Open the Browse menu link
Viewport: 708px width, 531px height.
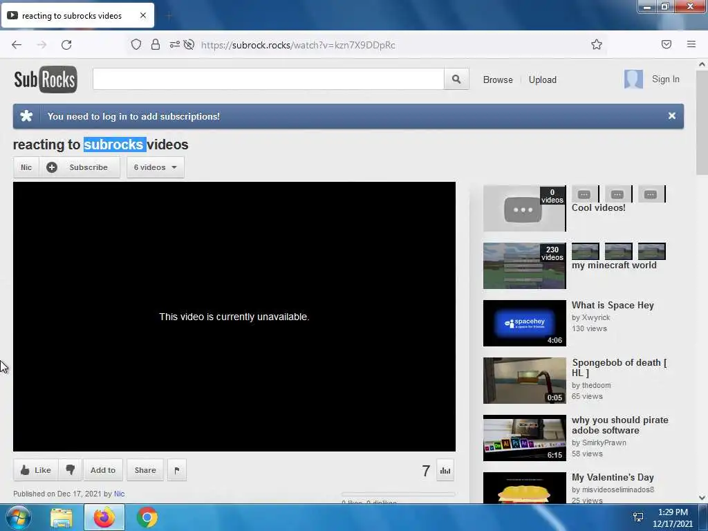(x=498, y=80)
